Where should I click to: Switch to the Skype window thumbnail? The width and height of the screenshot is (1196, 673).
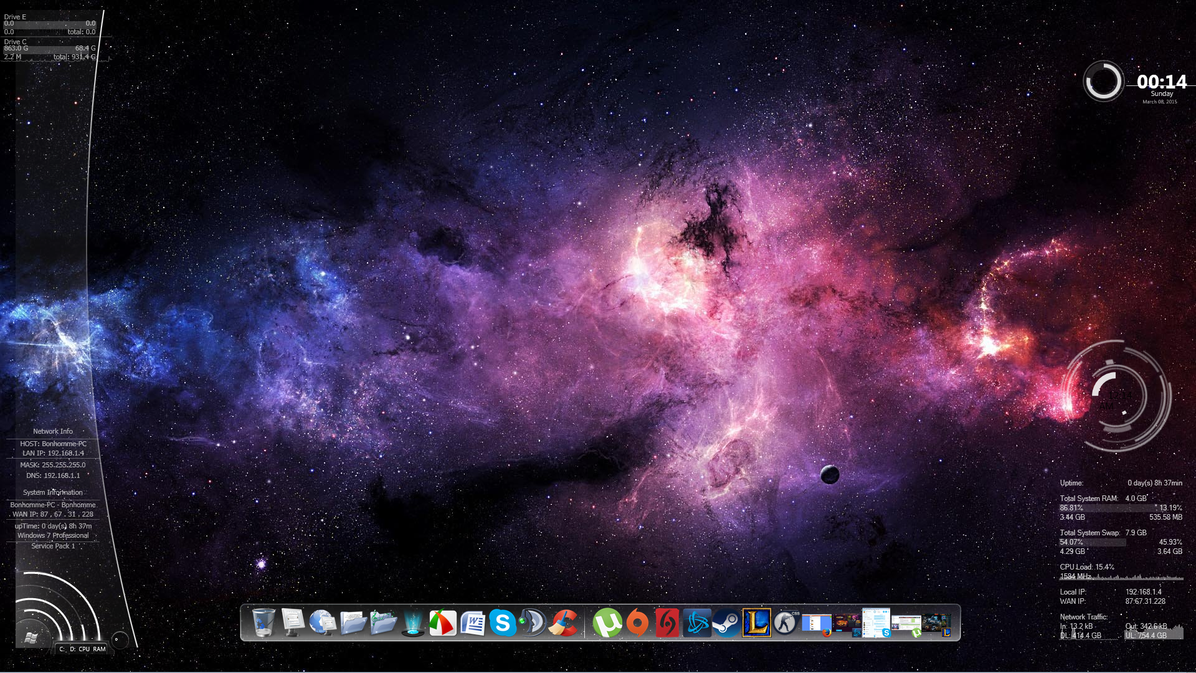pyautogui.click(x=876, y=623)
